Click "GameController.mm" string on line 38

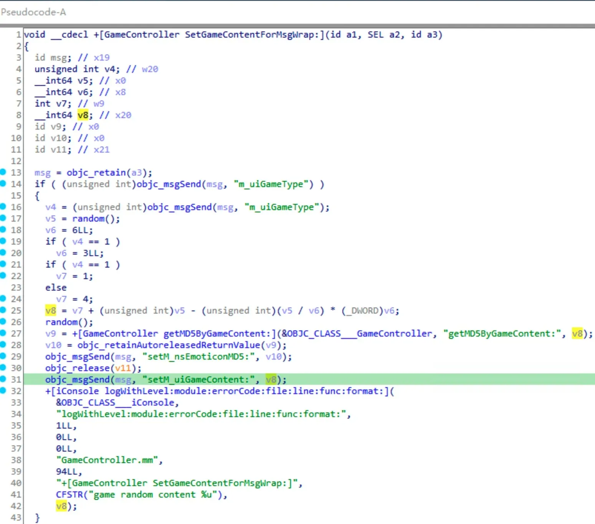pos(107,460)
